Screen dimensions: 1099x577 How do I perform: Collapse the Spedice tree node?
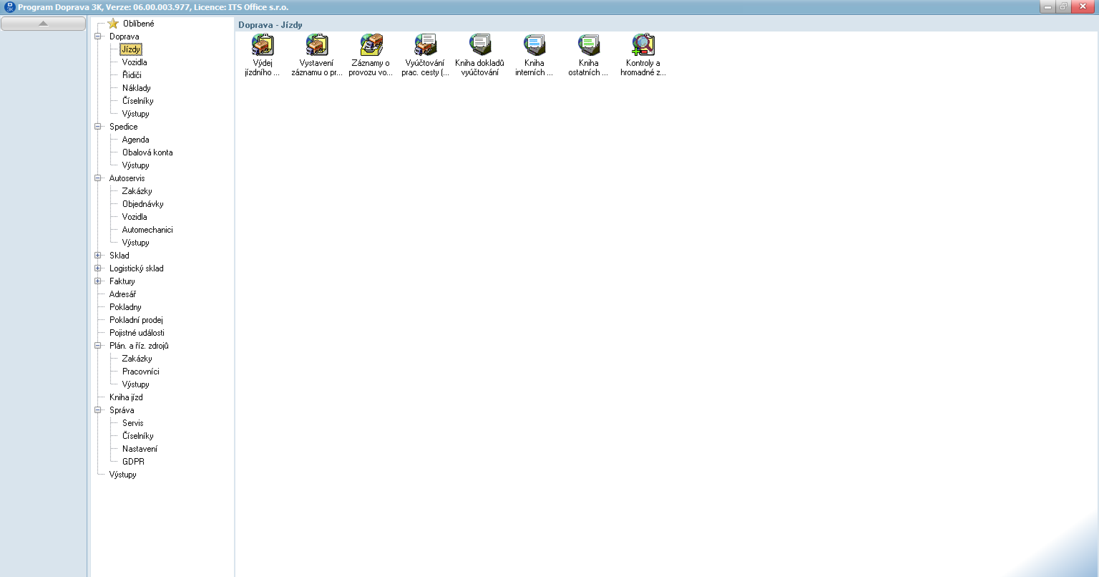click(x=98, y=126)
